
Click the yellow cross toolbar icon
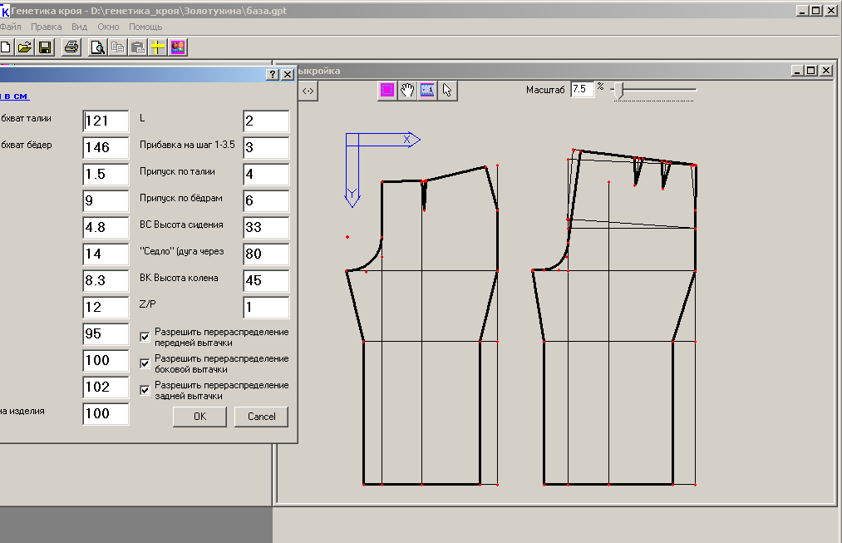coord(158,47)
